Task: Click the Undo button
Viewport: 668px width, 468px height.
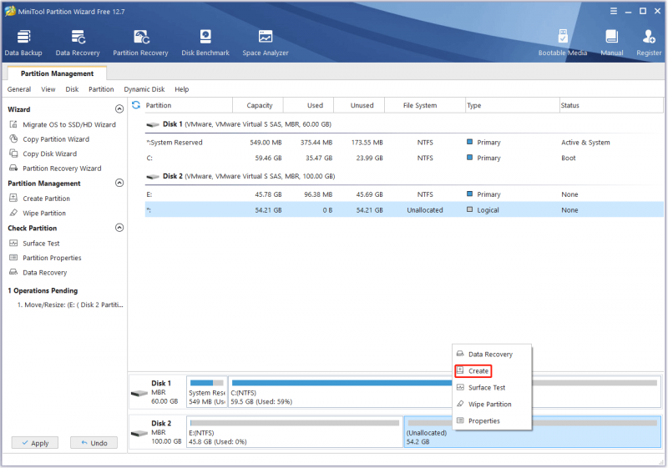Action: point(94,443)
